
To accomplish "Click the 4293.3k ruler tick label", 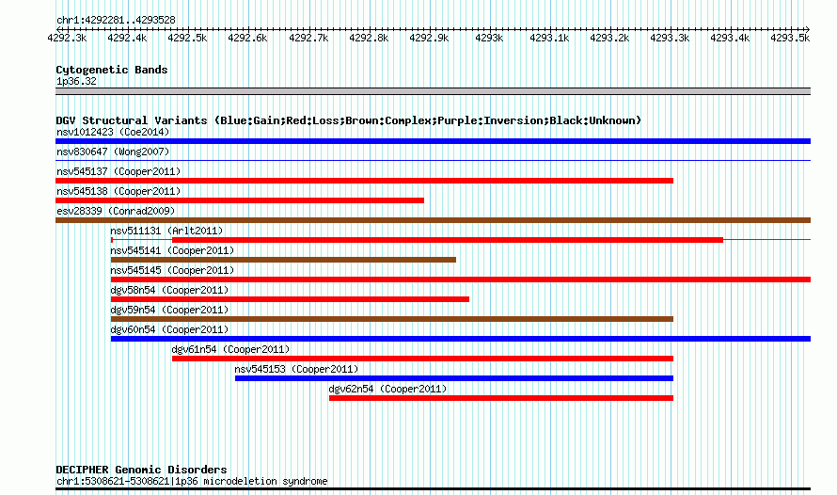I will pos(670,38).
